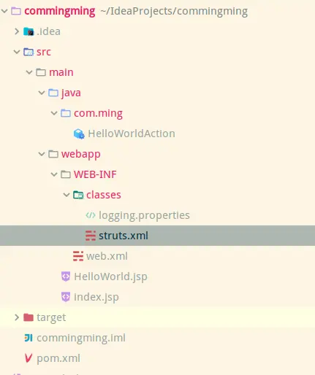Viewport: 315px width, 375px height.
Task: Select the web.xml file name
Action: click(107, 256)
